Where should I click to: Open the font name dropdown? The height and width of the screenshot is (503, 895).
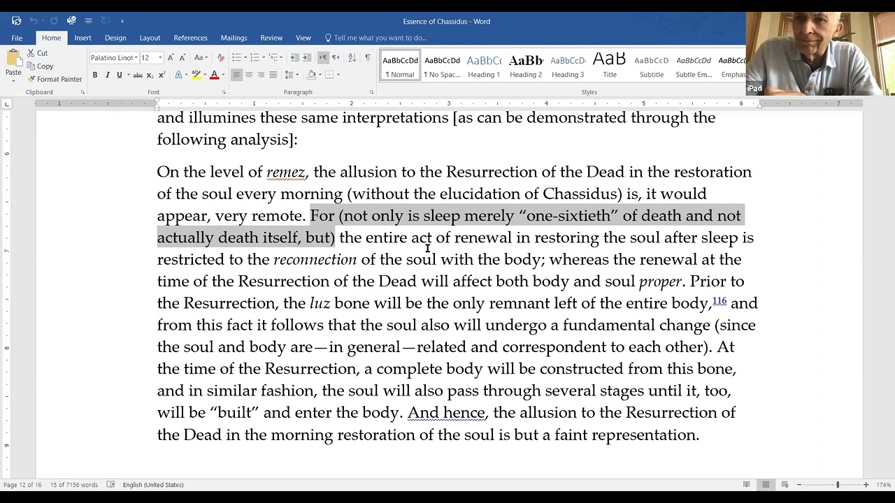click(136, 57)
